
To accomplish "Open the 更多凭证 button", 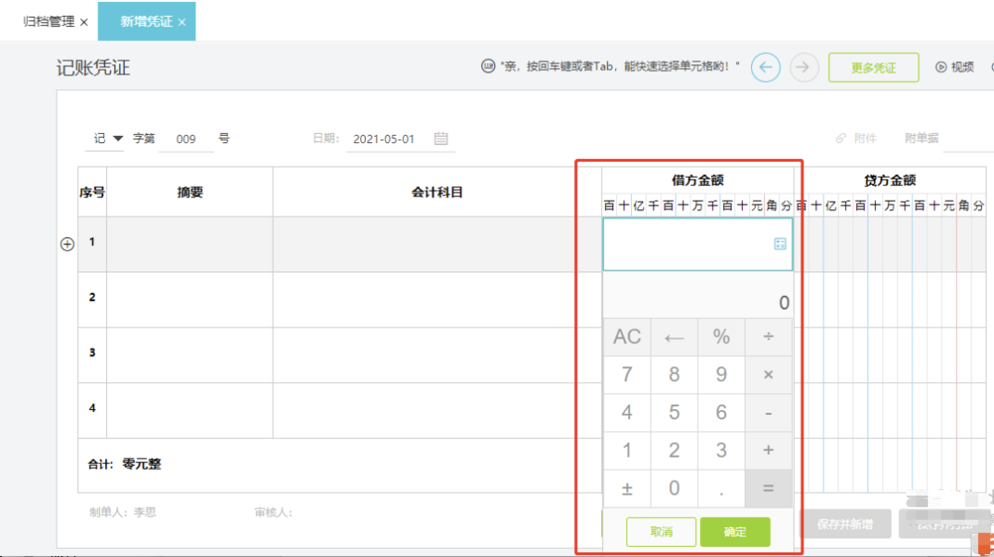I will [x=873, y=68].
